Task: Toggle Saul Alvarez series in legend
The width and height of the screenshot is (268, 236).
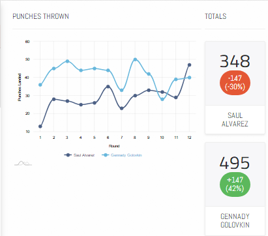Action: [x=80, y=155]
